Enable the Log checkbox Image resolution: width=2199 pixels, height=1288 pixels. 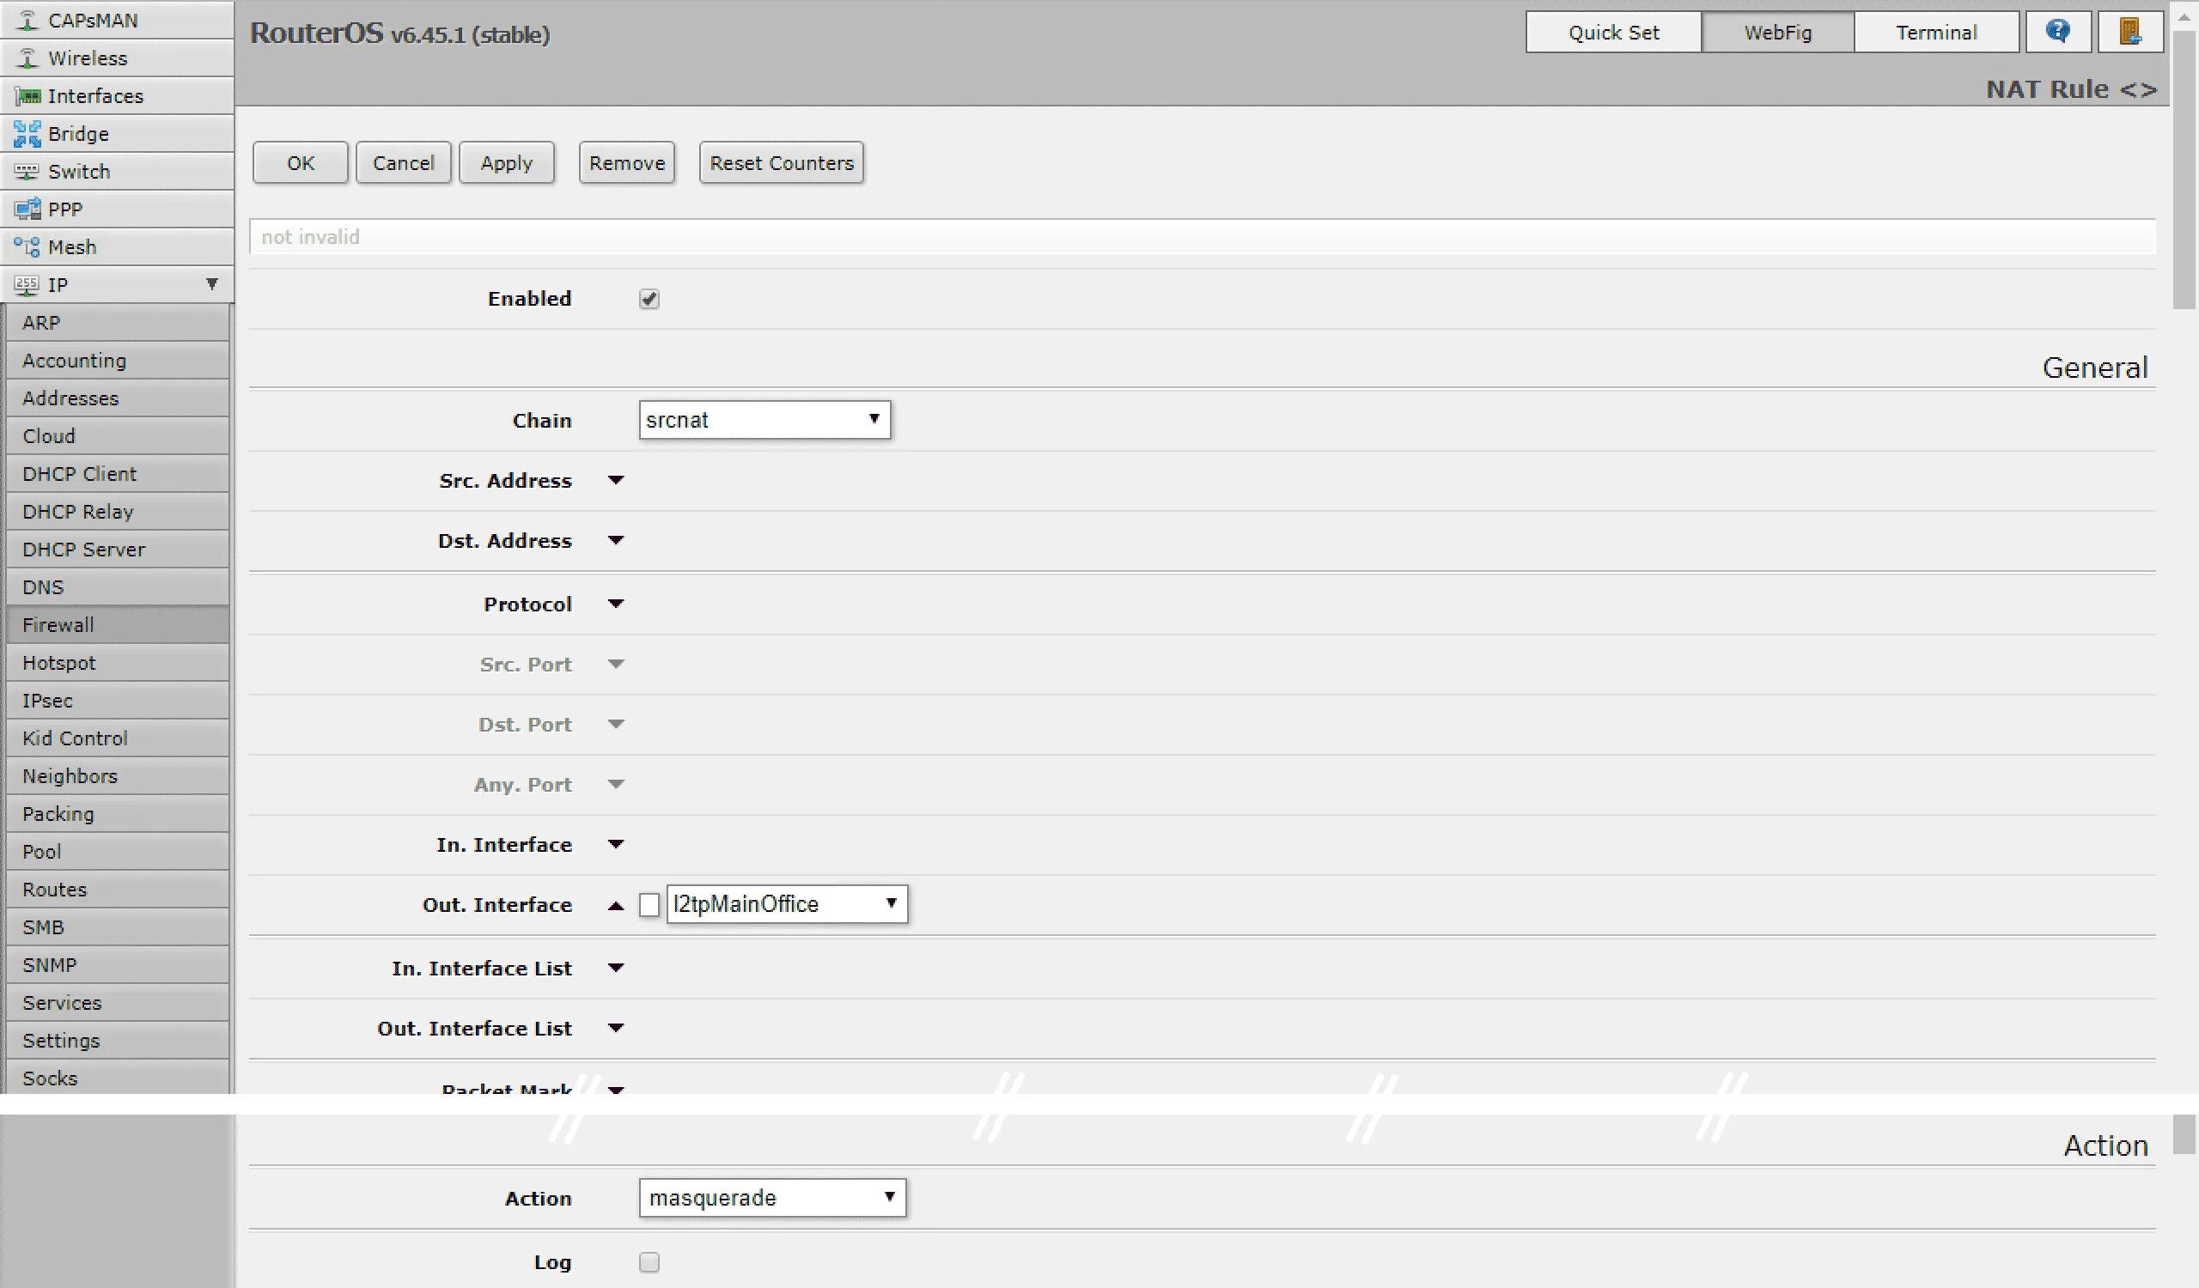(649, 1262)
